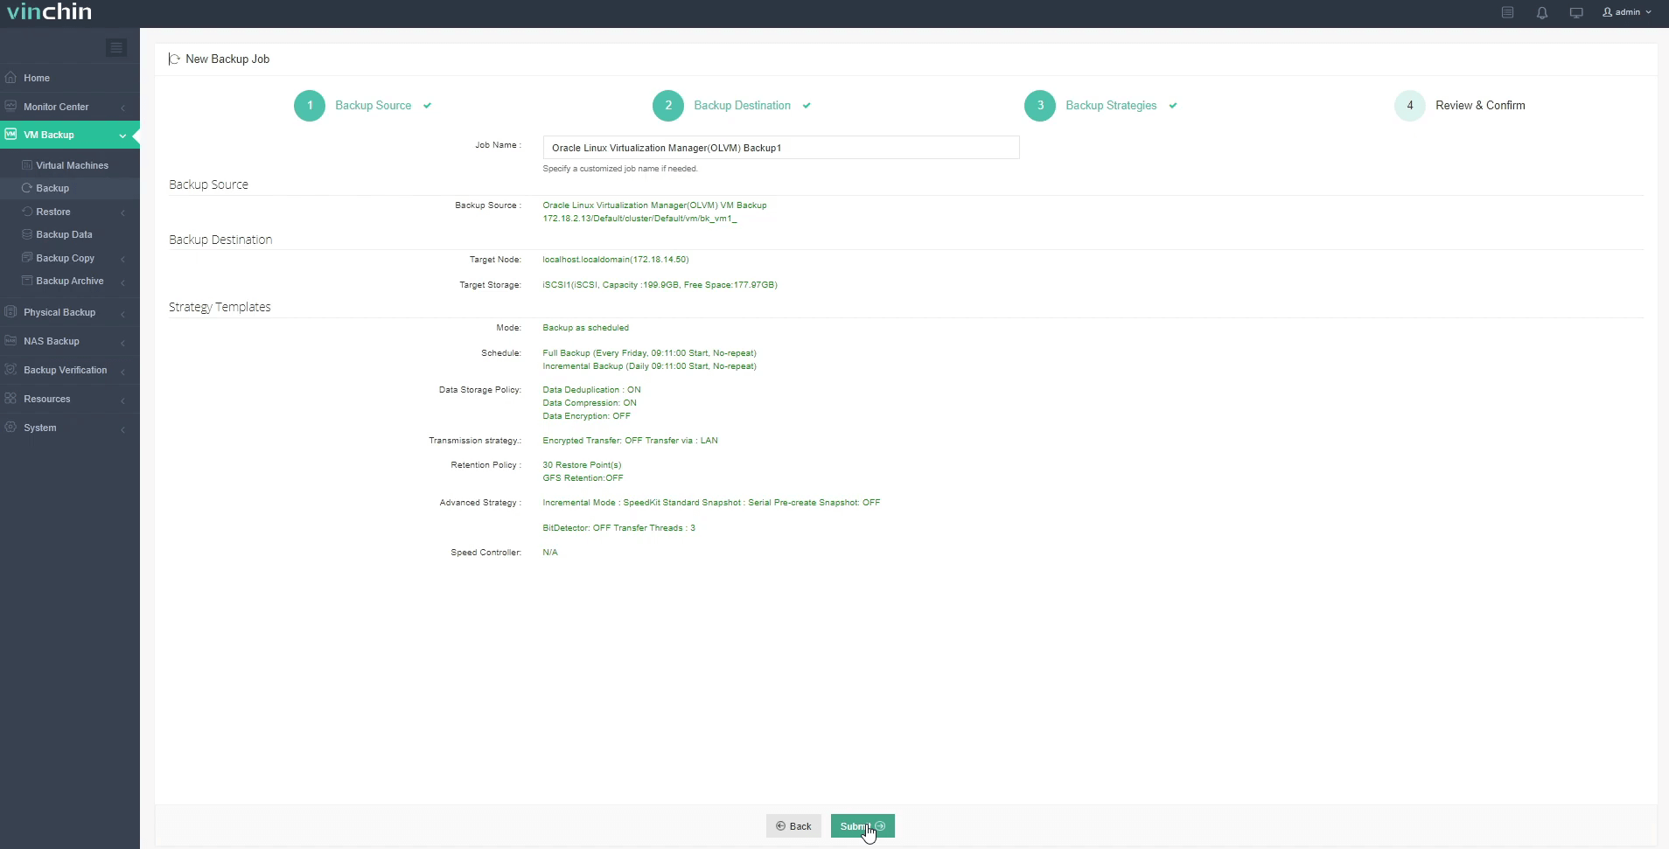Click the Resources icon
The width and height of the screenshot is (1669, 849).
click(x=10, y=398)
